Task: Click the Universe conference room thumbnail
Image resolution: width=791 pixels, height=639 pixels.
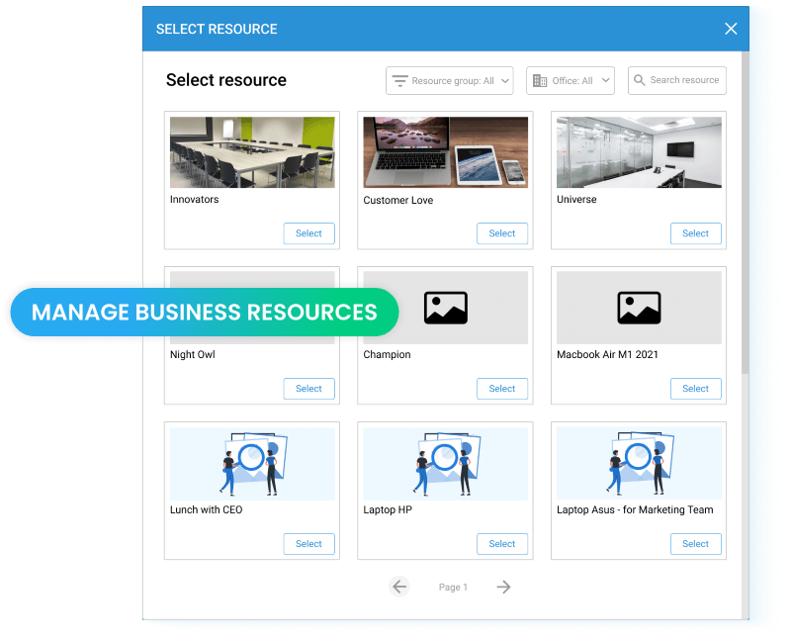Action: [x=638, y=151]
